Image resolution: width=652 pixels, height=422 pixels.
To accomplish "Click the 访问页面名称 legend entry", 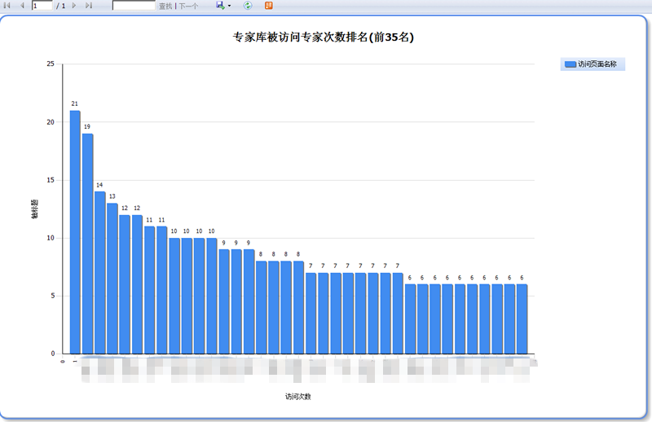I will point(593,64).
